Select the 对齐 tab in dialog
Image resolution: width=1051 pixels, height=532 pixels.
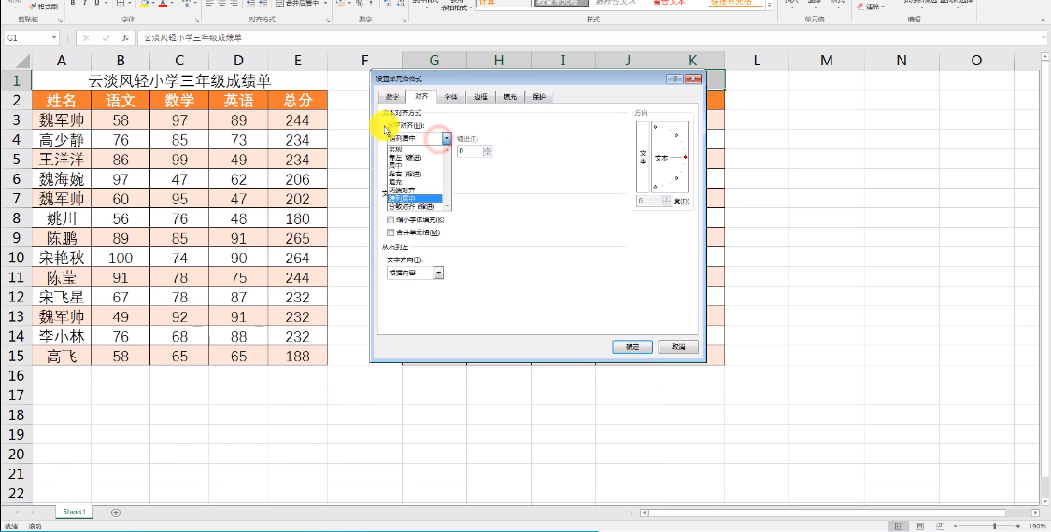coord(421,96)
